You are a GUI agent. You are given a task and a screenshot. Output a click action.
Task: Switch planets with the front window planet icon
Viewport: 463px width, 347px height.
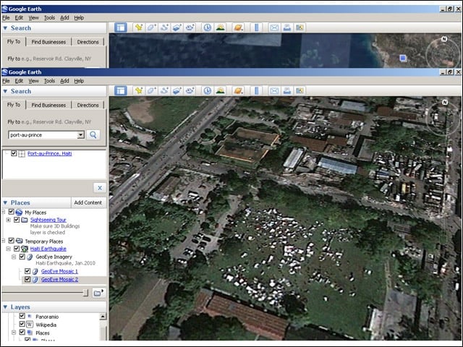pos(238,90)
